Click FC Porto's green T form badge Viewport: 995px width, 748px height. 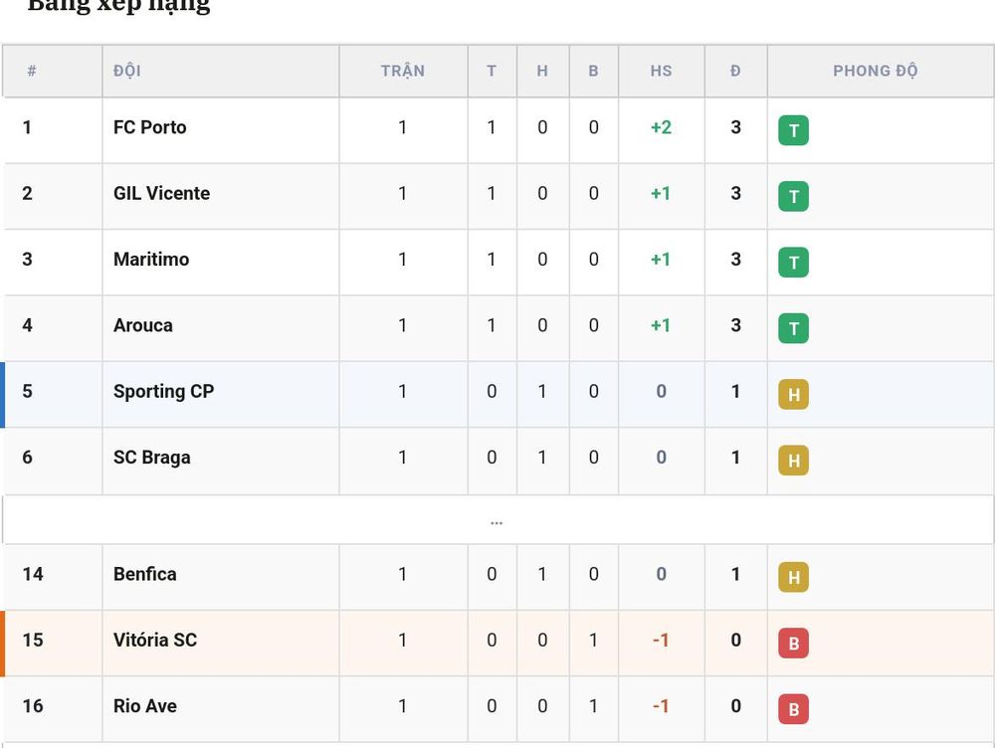pyautogui.click(x=793, y=130)
